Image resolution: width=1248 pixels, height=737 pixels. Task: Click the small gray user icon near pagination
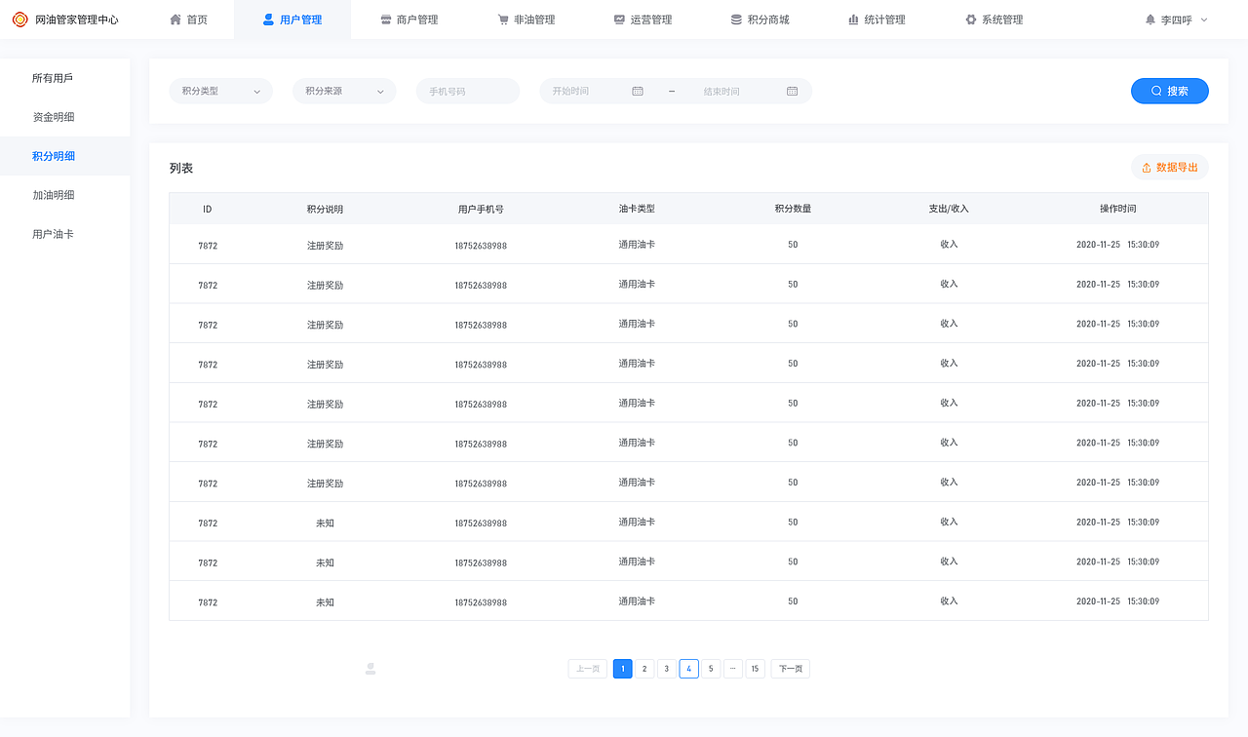370,669
